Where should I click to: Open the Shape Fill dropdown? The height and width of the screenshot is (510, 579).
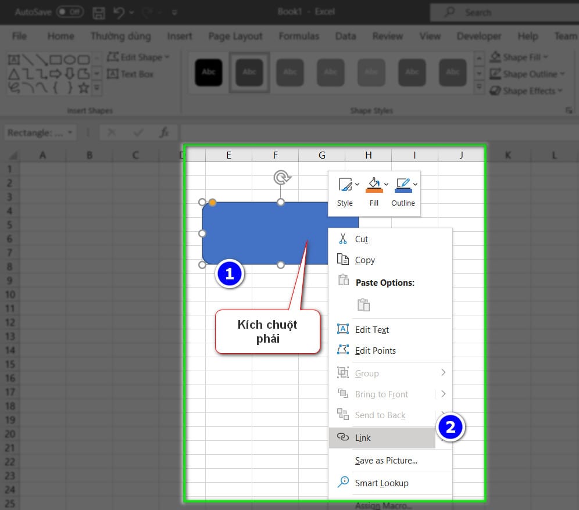click(545, 57)
